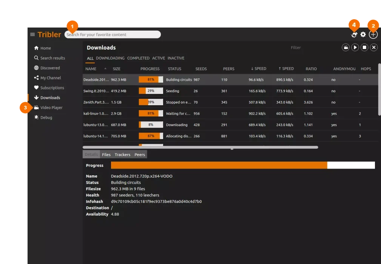This screenshot has height=264, width=381.
Task: Select the kali-linux-1.0… download row
Action: 230,114
